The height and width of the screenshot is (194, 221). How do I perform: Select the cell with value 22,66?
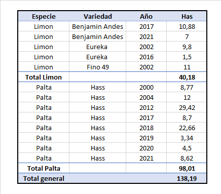(x=187, y=128)
